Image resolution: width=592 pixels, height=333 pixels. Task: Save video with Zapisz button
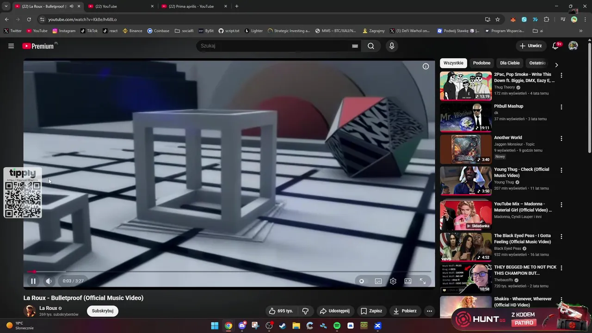tap(371, 311)
